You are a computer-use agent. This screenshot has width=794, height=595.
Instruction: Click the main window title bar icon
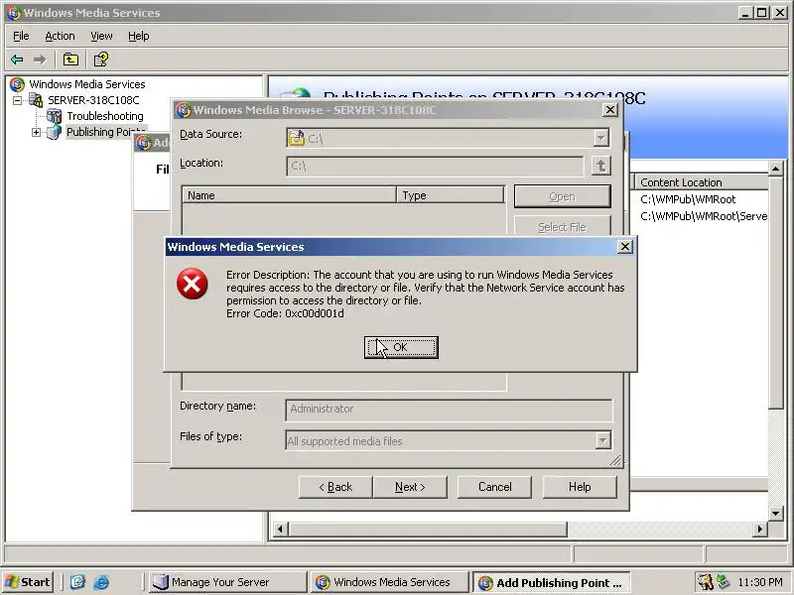coord(15,13)
